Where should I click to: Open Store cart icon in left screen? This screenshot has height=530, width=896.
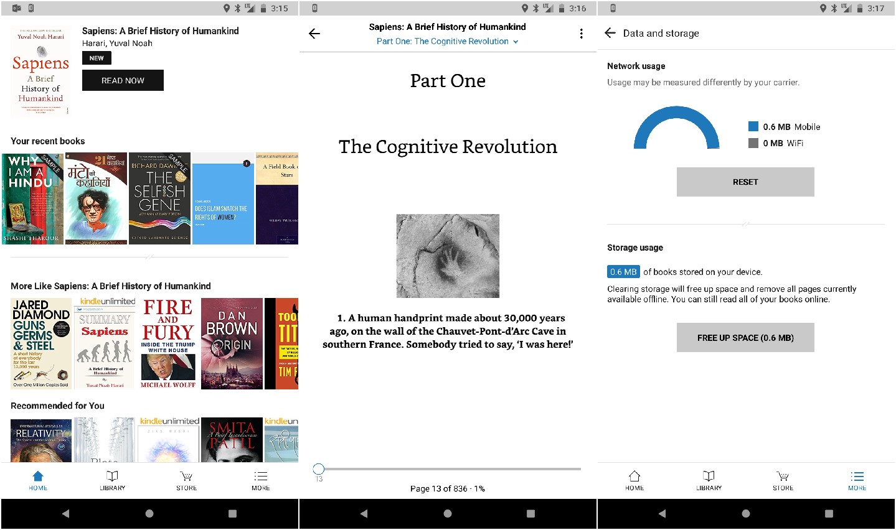pyautogui.click(x=186, y=477)
